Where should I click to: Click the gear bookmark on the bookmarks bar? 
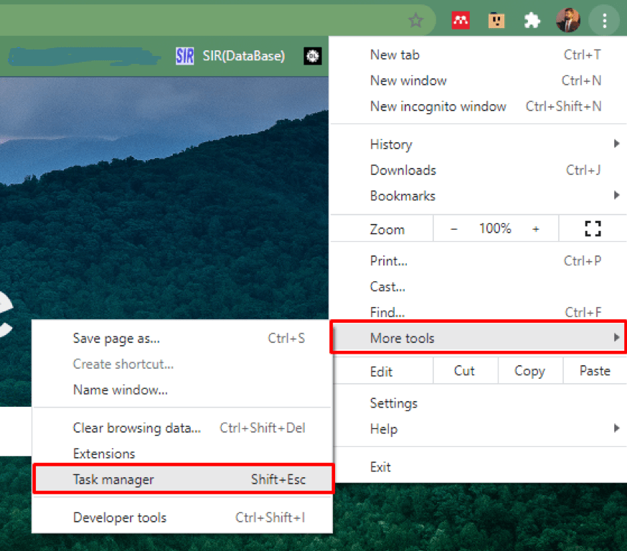[312, 55]
